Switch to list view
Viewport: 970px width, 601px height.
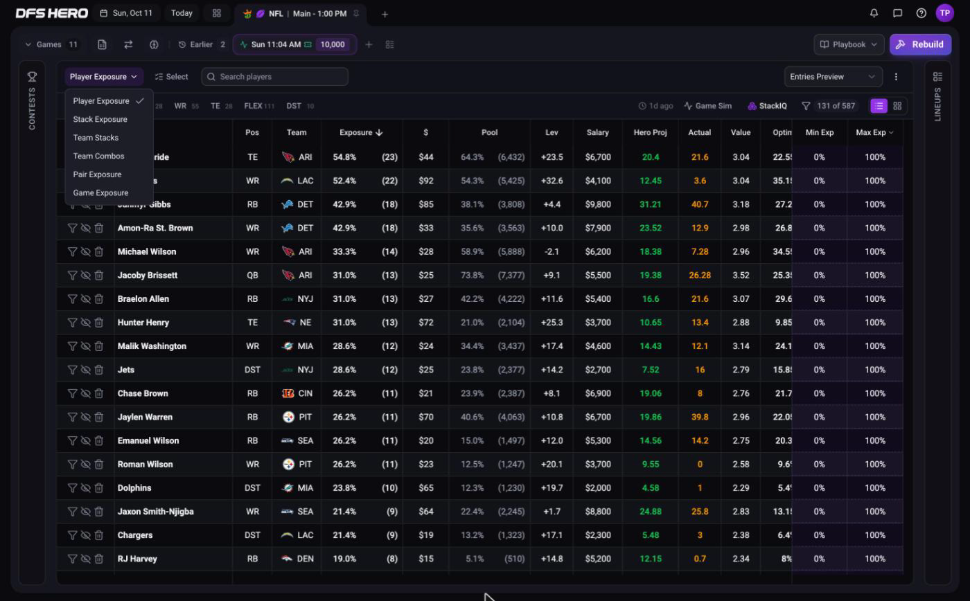pyautogui.click(x=879, y=106)
